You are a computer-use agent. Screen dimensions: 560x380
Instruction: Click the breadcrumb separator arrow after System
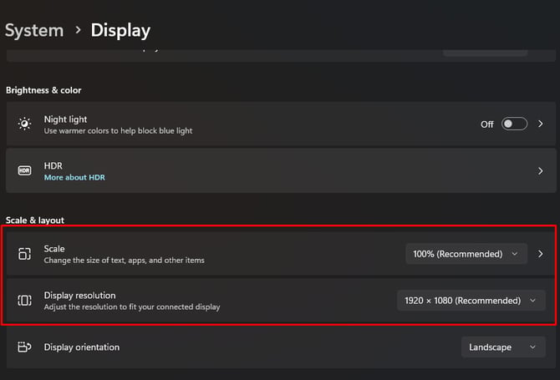(78, 30)
